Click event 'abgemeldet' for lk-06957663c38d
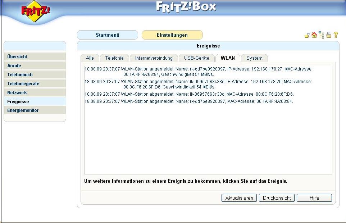This screenshot has height=223, width=346. click(x=189, y=94)
